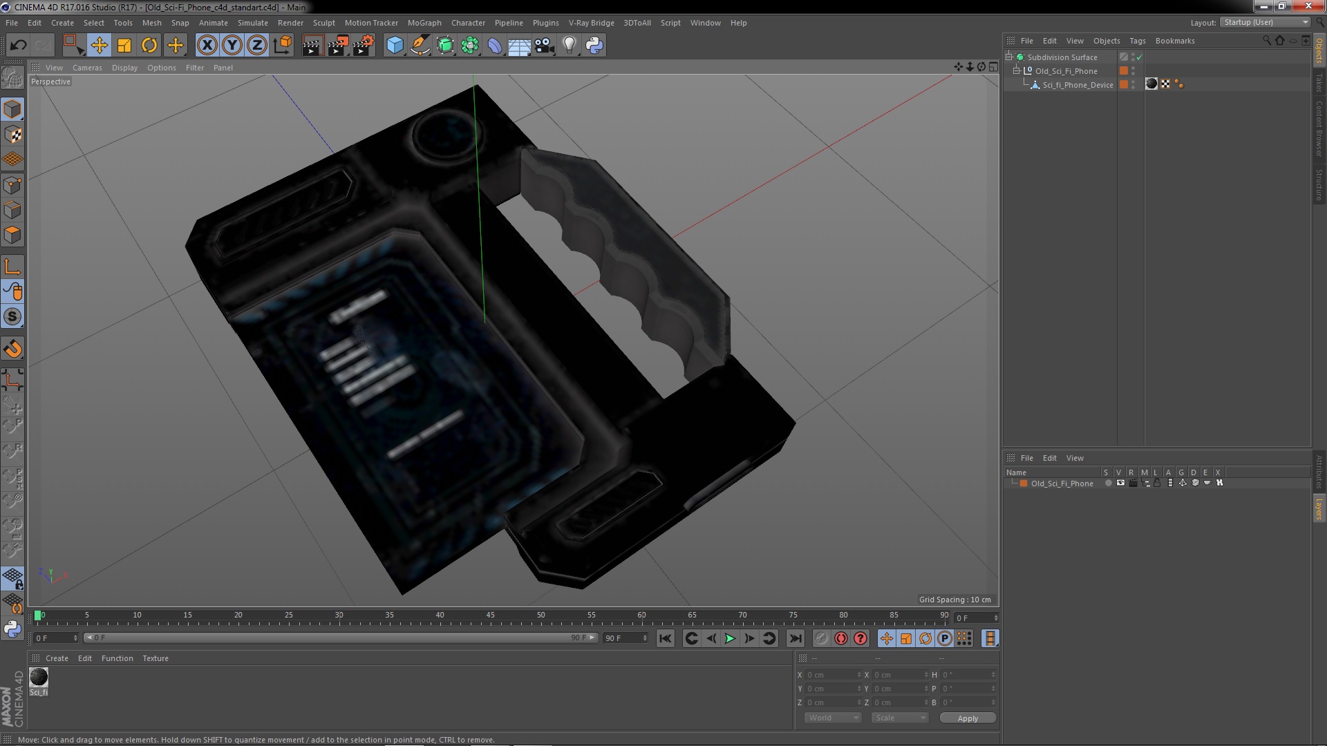Open the World coordinate dropdown
The width and height of the screenshot is (1327, 746).
pyautogui.click(x=832, y=718)
